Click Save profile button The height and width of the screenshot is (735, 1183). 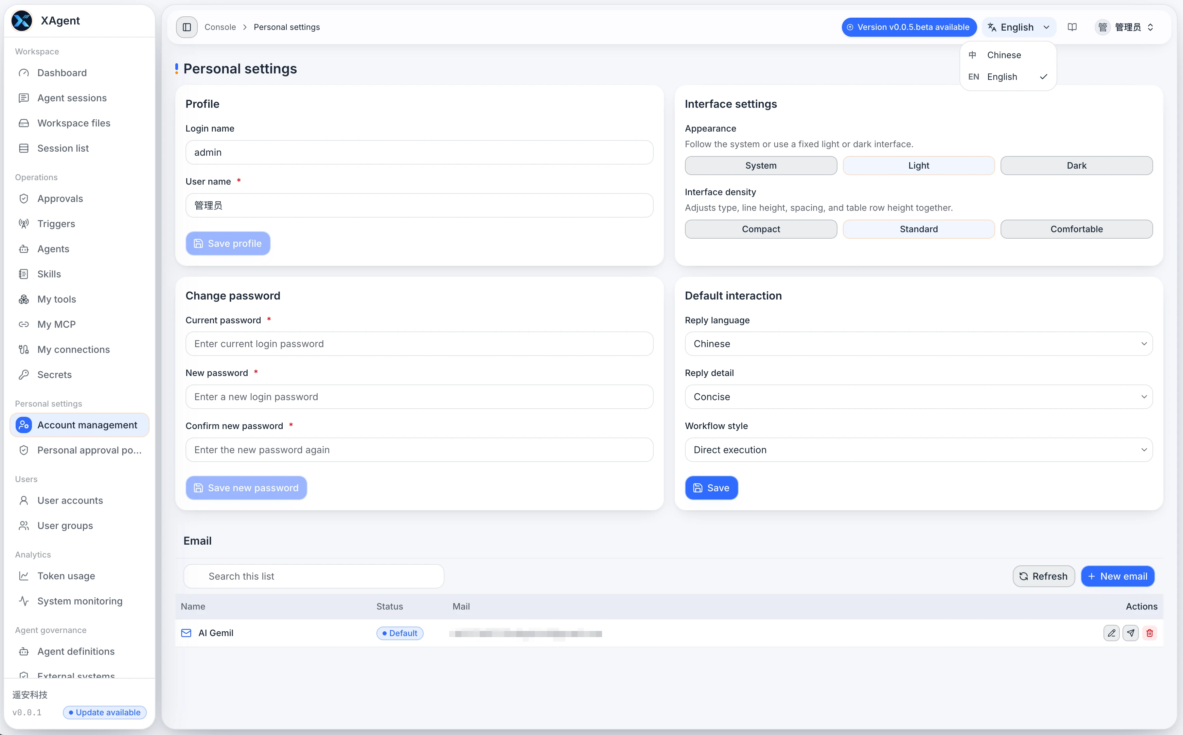point(228,243)
